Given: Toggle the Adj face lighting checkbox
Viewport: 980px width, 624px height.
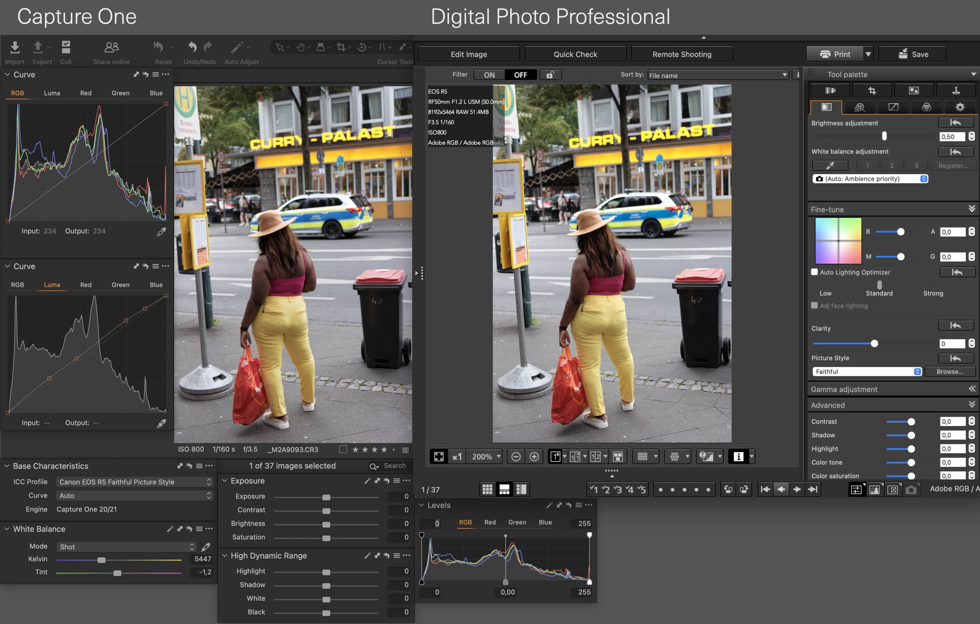Looking at the screenshot, I should (814, 305).
